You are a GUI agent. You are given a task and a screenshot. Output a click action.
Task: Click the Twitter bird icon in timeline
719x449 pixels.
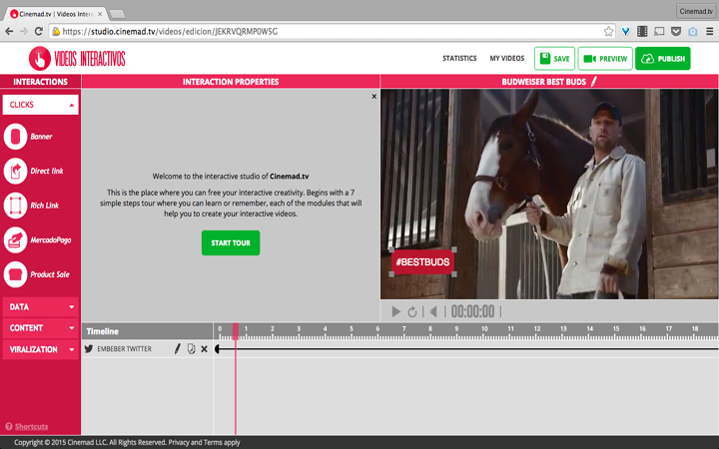click(89, 348)
